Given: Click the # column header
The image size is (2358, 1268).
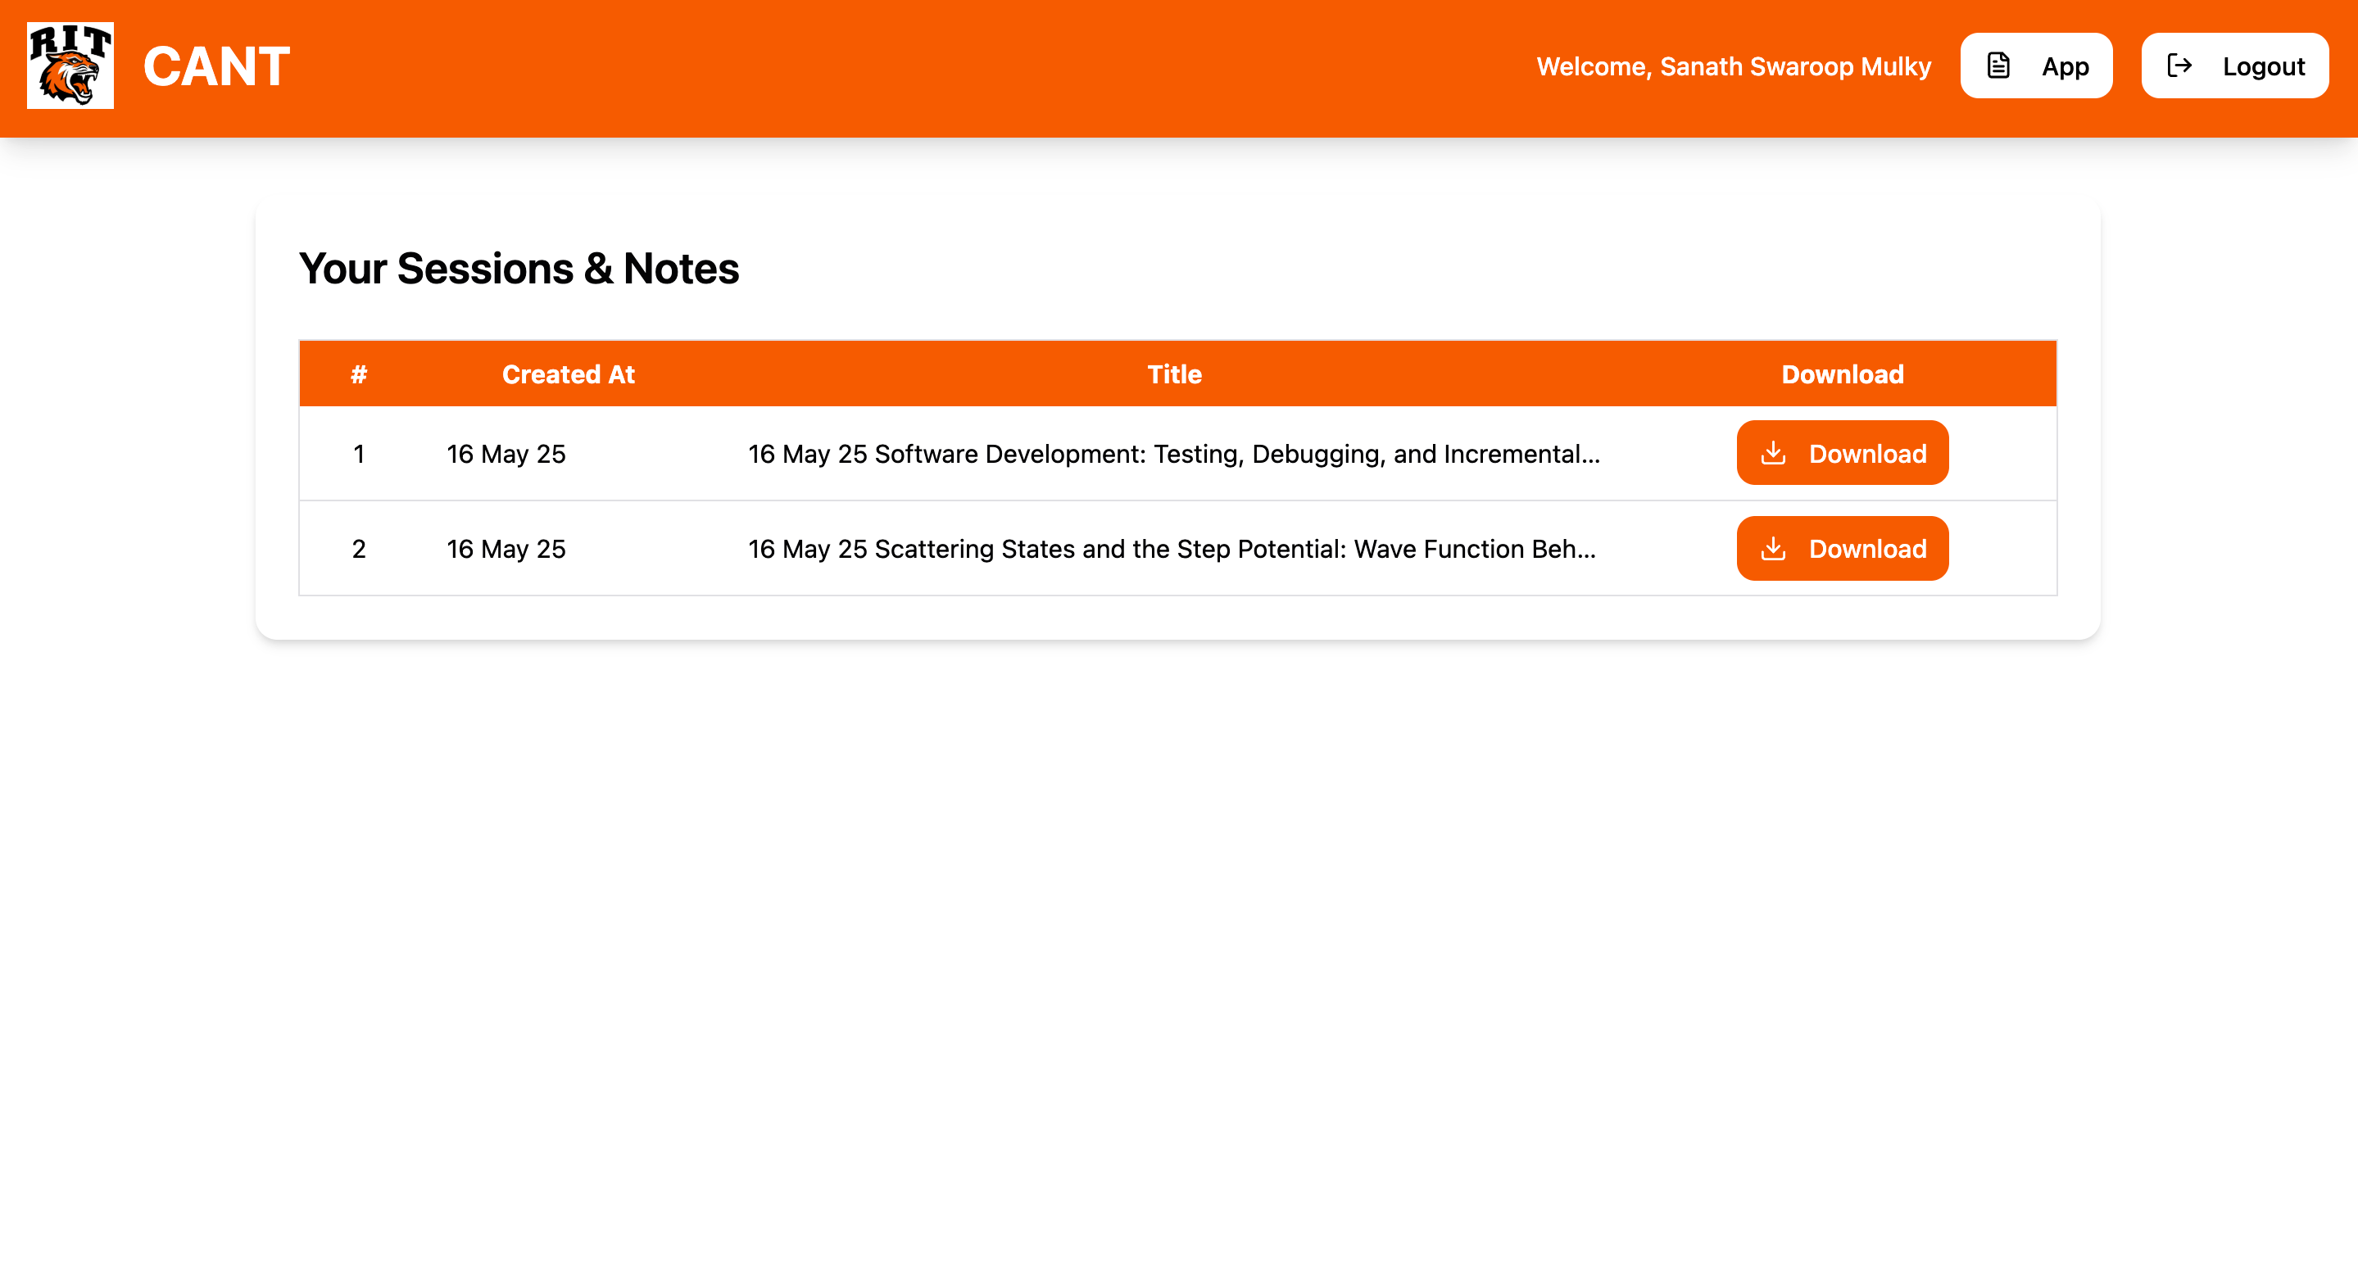Looking at the screenshot, I should point(358,374).
